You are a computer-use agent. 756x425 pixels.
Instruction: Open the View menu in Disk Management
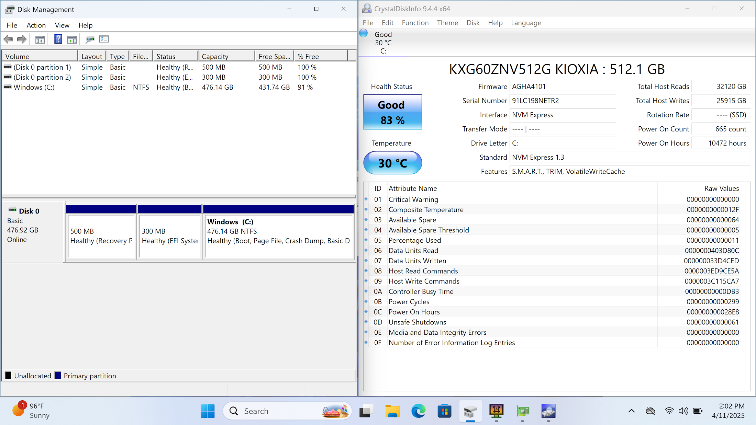point(62,25)
